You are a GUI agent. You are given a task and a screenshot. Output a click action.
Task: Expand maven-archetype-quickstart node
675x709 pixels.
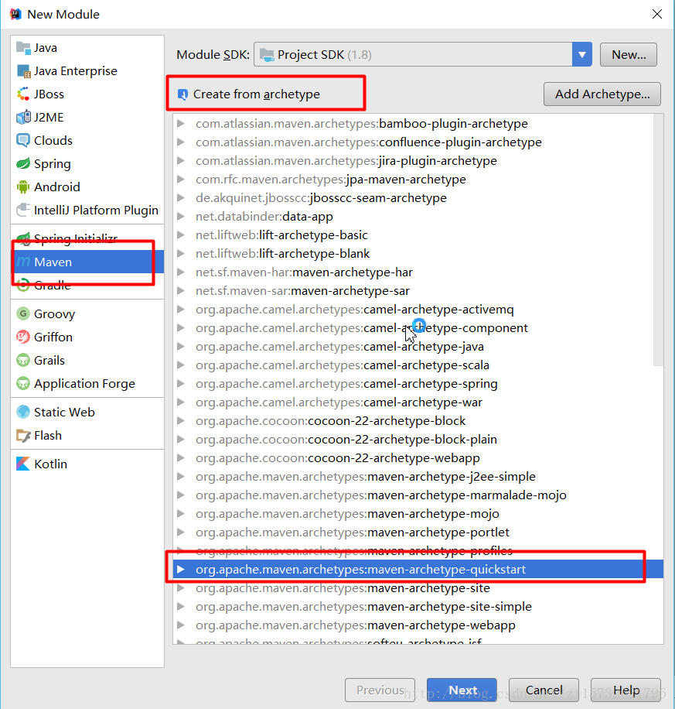[x=181, y=569]
